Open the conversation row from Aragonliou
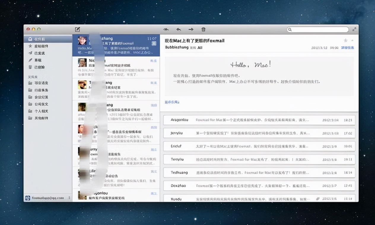This screenshot has height=225, width=375. [259, 120]
